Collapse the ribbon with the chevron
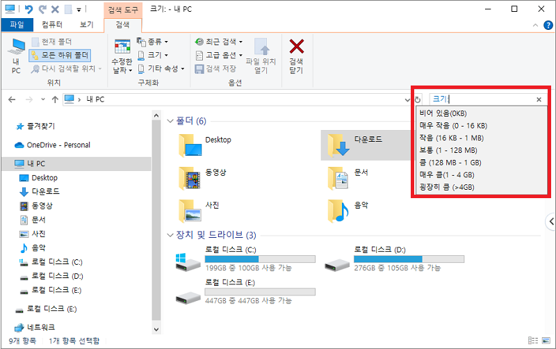Screen dimensions: 556x349 pyautogui.click(x=535, y=25)
